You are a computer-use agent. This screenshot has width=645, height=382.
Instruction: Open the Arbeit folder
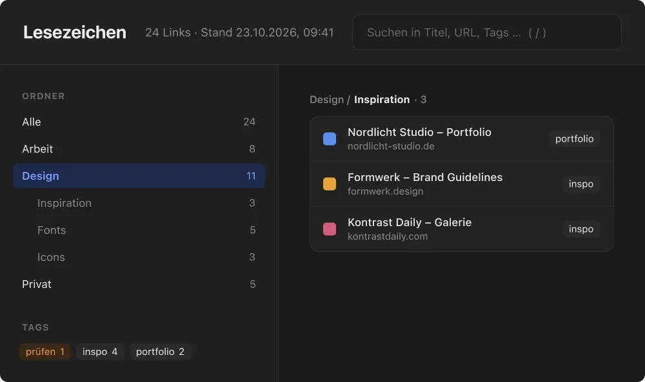pos(139,149)
